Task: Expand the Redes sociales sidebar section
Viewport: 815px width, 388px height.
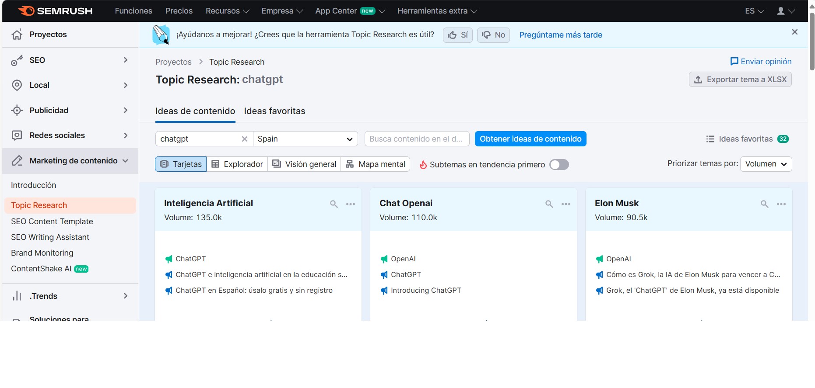Action: click(x=126, y=135)
